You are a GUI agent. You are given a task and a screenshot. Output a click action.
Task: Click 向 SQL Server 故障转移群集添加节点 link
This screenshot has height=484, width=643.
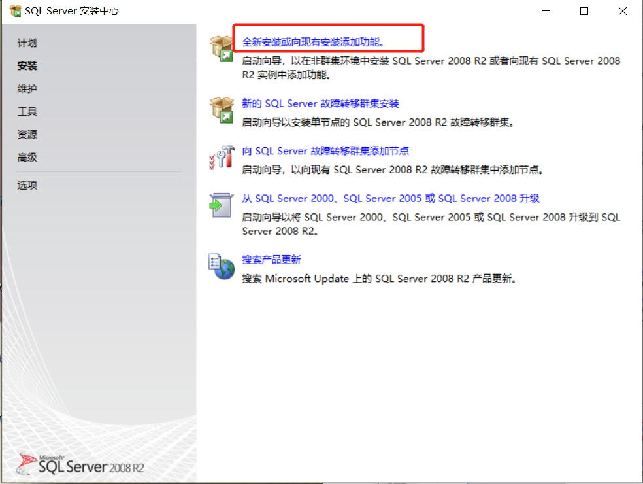tap(325, 151)
